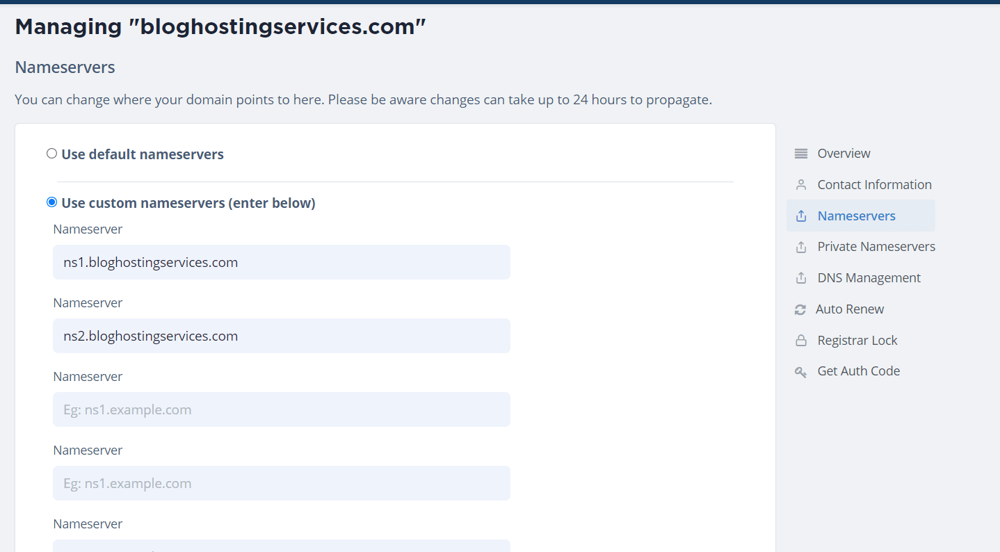Open DNS Management settings
Image resolution: width=1000 pixels, height=552 pixels.
[x=869, y=277]
